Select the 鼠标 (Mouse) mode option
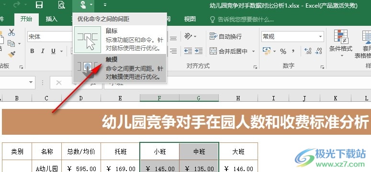The width and height of the screenshot is (371, 172). (x=120, y=40)
